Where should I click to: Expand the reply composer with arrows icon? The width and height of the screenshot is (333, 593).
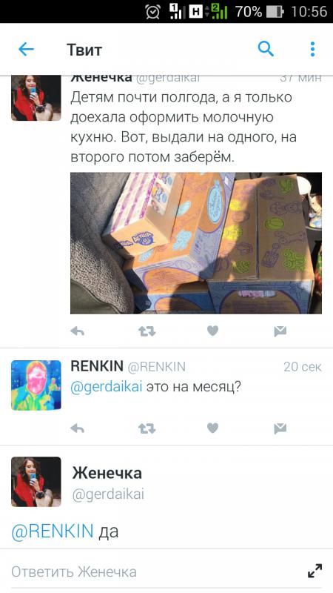[x=315, y=571]
